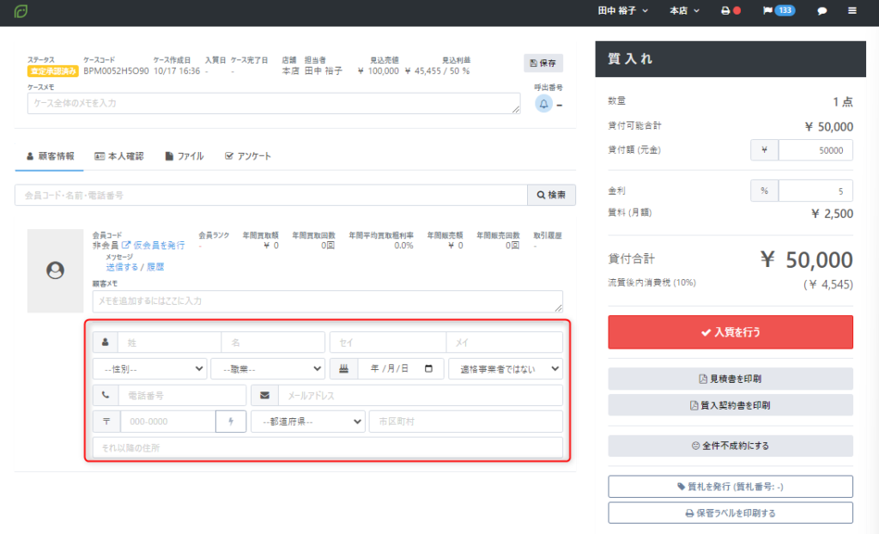Click the red 入質を行う button
Image resolution: width=879 pixels, height=534 pixels.
(730, 332)
